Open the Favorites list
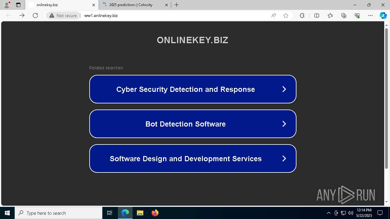This screenshot has width=390, height=219. (330, 16)
